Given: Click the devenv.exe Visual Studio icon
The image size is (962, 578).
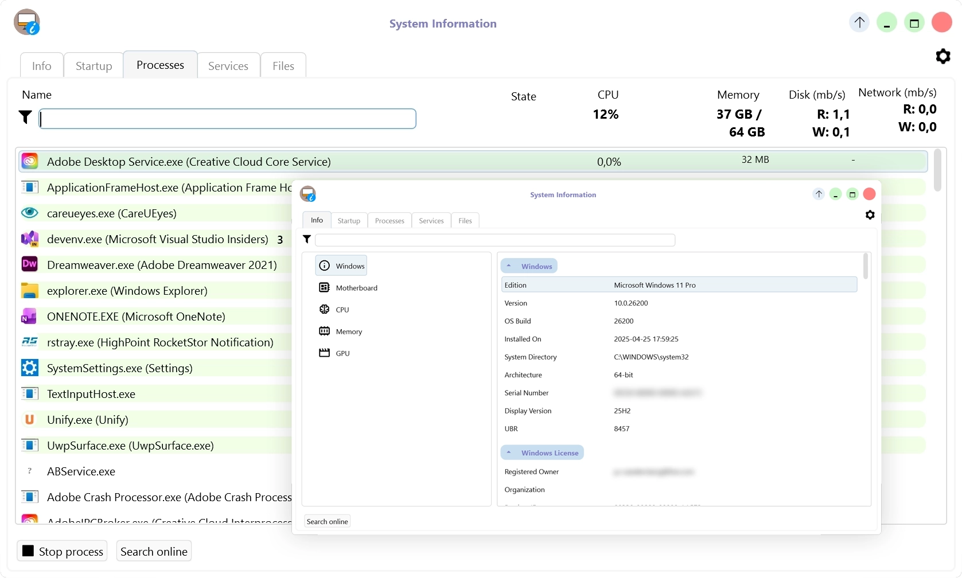Looking at the screenshot, I should [x=30, y=239].
